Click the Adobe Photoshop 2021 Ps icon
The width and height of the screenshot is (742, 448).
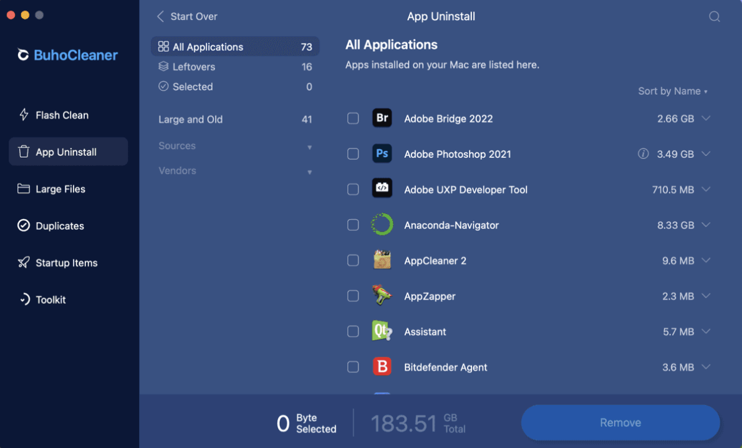[x=382, y=153]
